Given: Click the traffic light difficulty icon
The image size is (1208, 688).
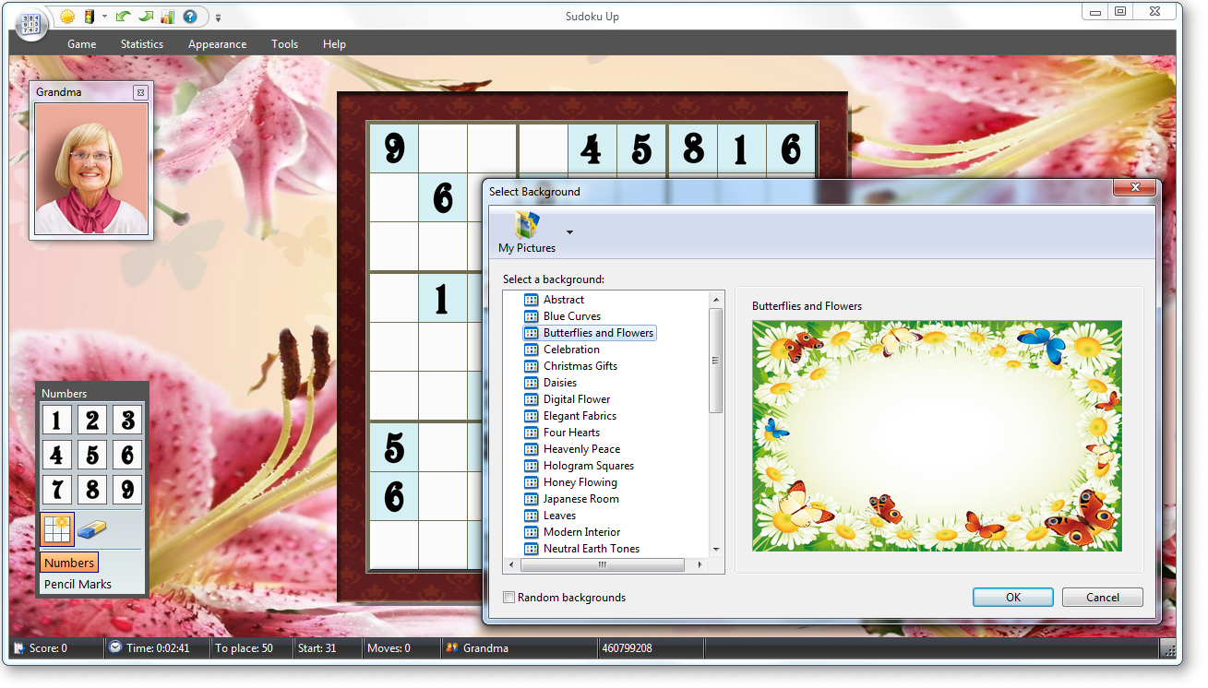Looking at the screenshot, I should 88,16.
